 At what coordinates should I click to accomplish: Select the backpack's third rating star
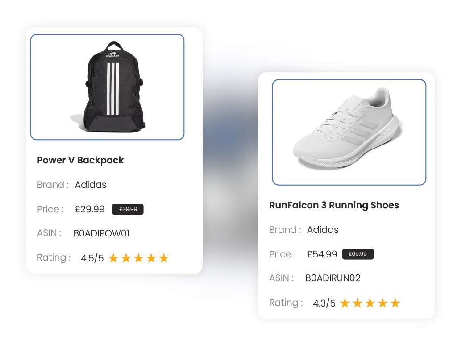click(138, 258)
